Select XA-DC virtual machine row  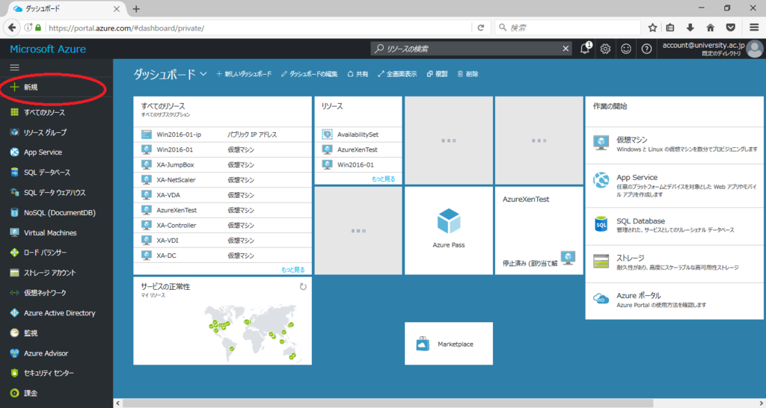[222, 256]
